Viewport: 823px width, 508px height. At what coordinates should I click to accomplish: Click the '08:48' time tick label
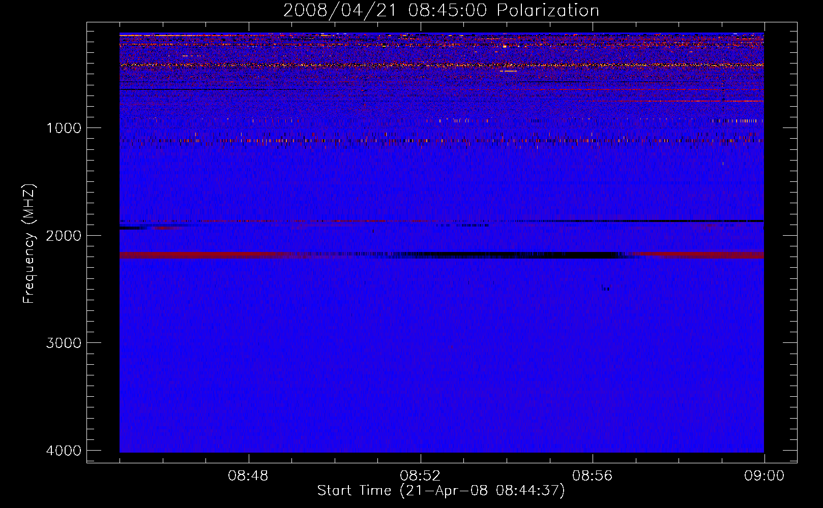coord(248,476)
